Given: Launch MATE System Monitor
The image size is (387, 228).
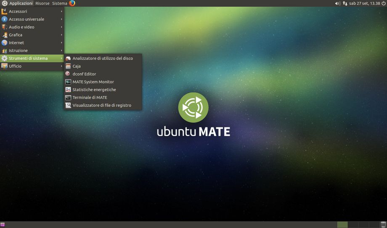Looking at the screenshot, I should point(93,82).
